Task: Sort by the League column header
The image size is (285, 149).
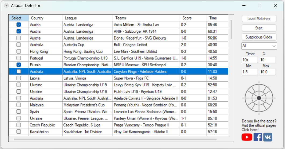Action: tap(87, 18)
